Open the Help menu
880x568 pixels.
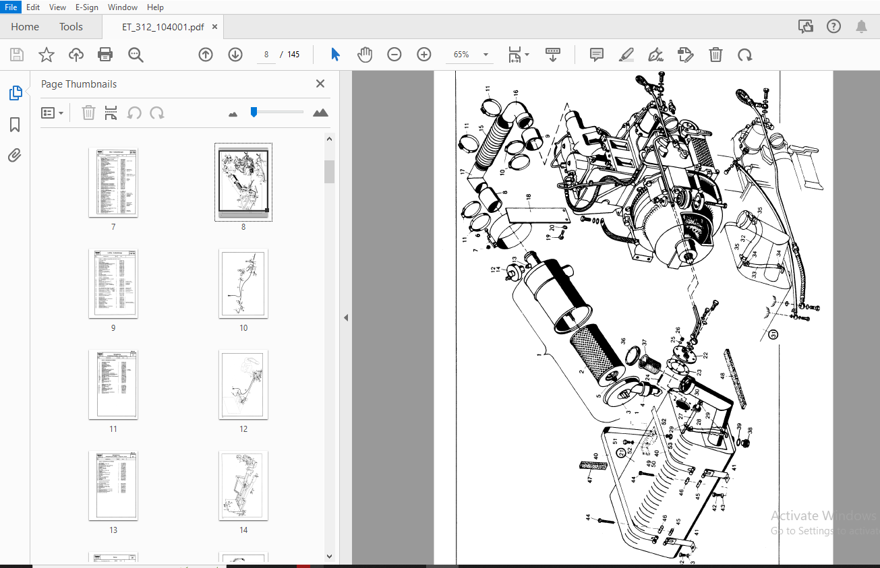click(155, 7)
